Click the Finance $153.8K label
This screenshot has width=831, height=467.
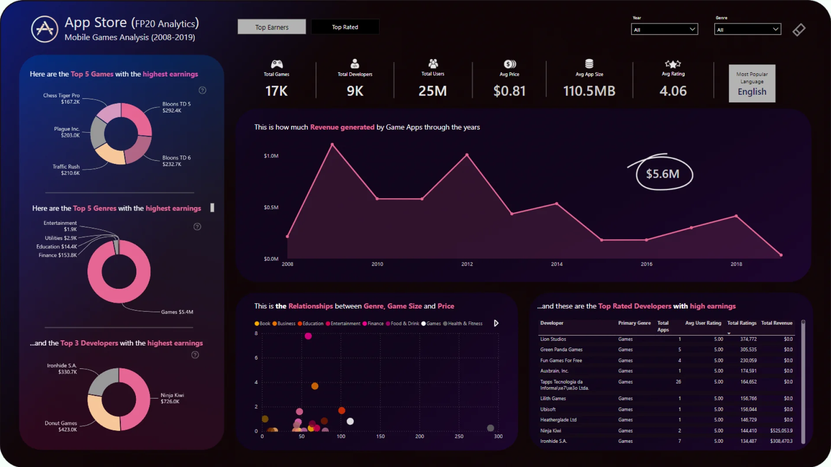pyautogui.click(x=58, y=255)
